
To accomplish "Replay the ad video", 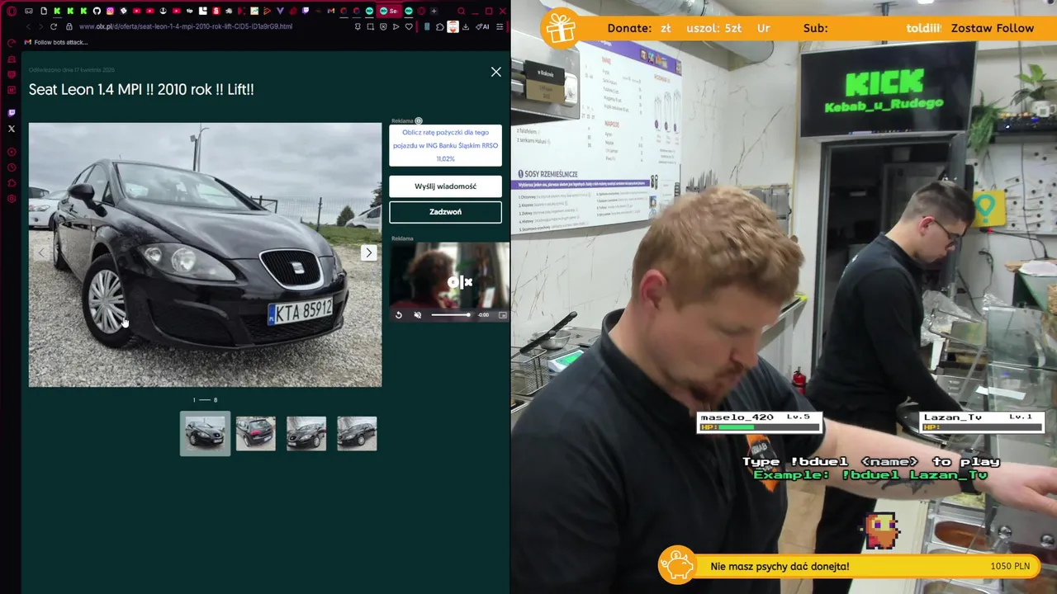I will (398, 315).
